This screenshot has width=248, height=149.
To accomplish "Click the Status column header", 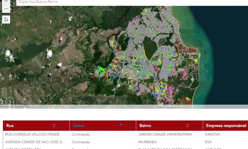I will pos(79,126).
